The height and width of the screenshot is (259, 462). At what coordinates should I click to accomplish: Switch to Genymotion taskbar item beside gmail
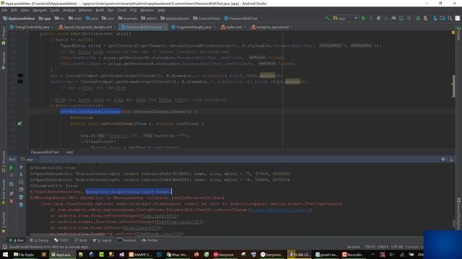(x=271, y=254)
